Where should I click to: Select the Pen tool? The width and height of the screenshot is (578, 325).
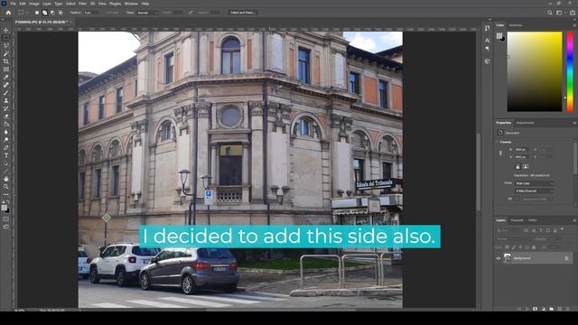[6, 147]
